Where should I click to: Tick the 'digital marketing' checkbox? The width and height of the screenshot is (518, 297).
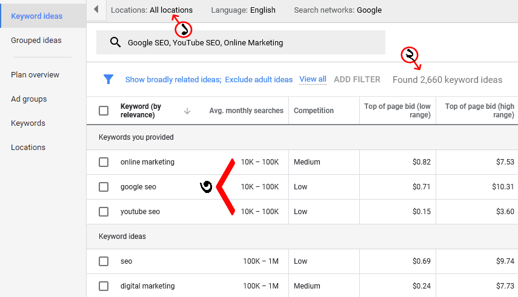click(104, 286)
